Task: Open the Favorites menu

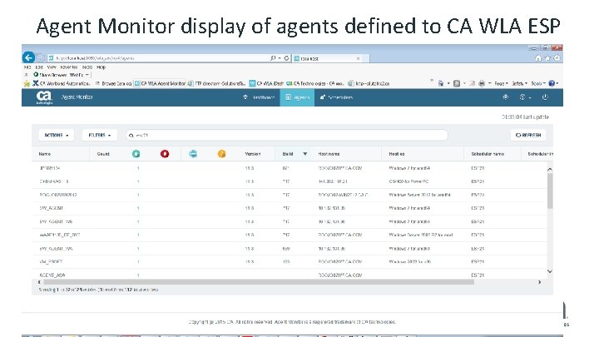Action: click(69, 67)
